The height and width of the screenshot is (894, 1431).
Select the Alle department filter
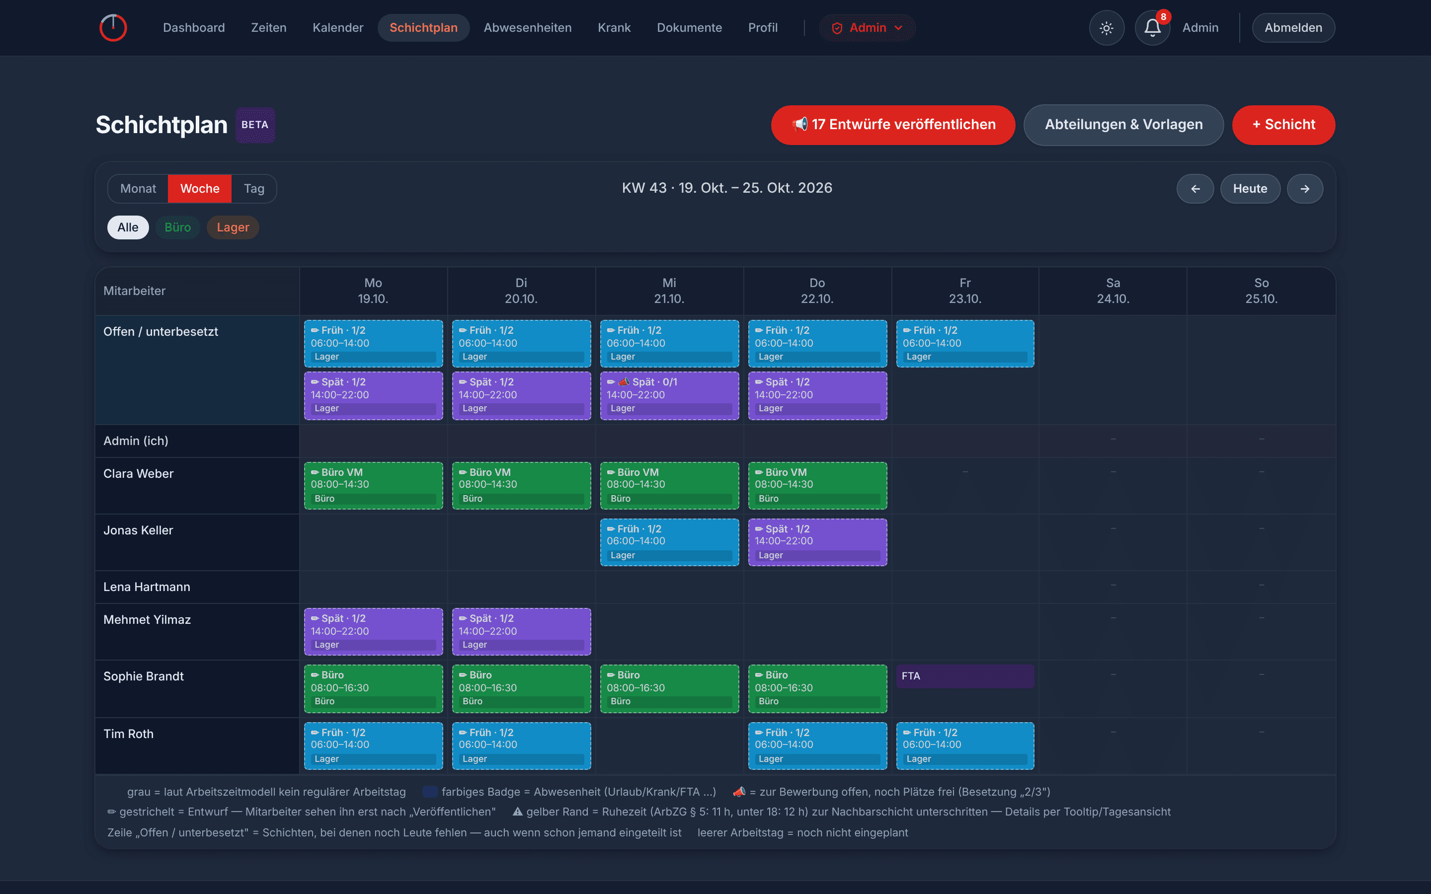point(128,227)
